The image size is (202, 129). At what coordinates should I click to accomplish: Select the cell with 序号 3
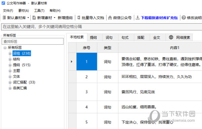[87, 92]
